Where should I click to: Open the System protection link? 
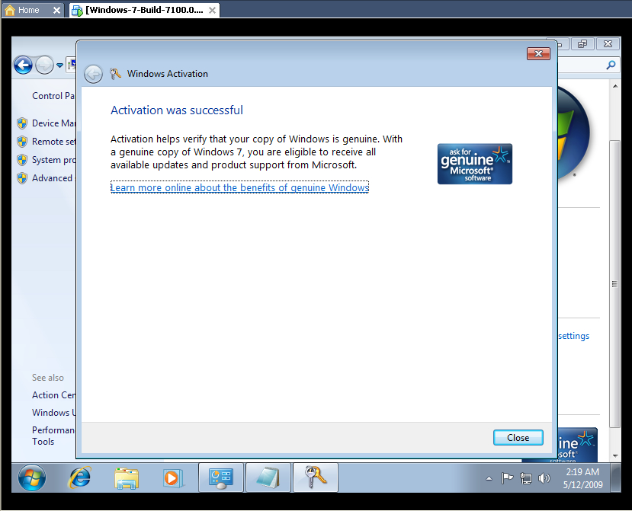point(53,160)
